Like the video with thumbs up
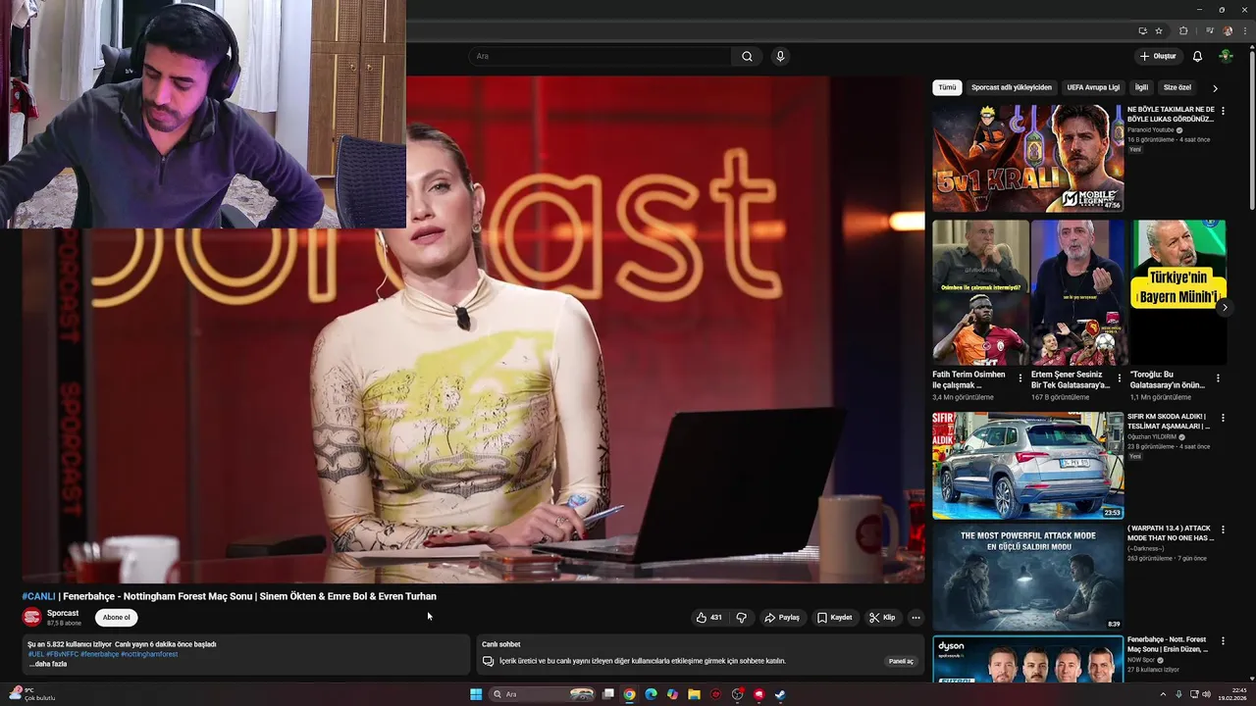 click(x=708, y=618)
